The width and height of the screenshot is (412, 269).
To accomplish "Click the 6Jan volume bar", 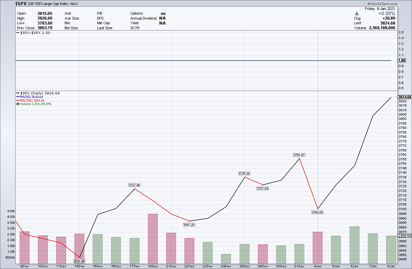I will pyautogui.click(x=354, y=245).
